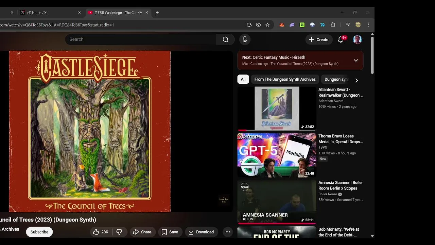This screenshot has height=245, width=435.
Task: Open the Phantom ghost extension
Action: point(292,25)
